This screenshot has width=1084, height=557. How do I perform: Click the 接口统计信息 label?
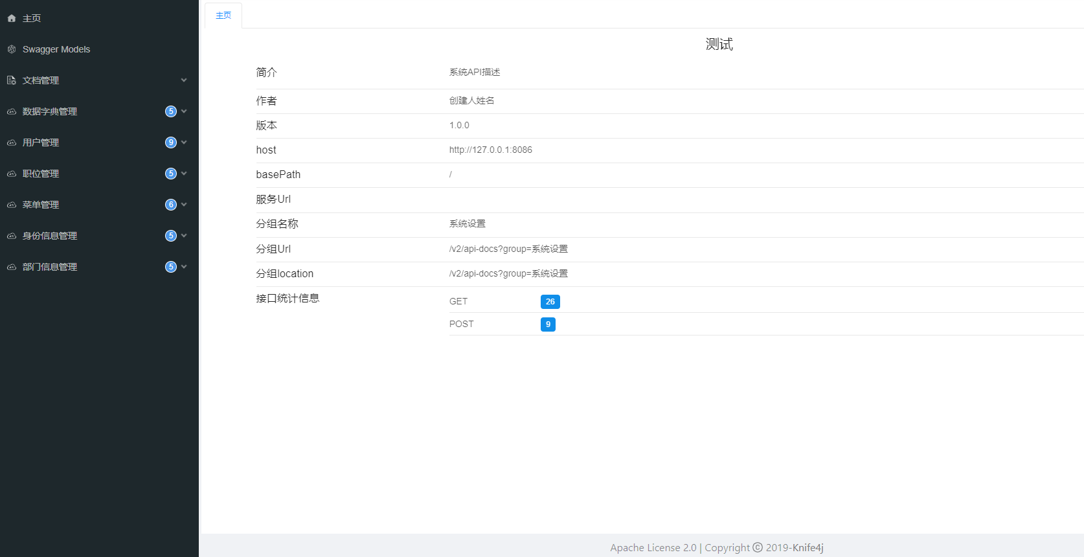[288, 298]
